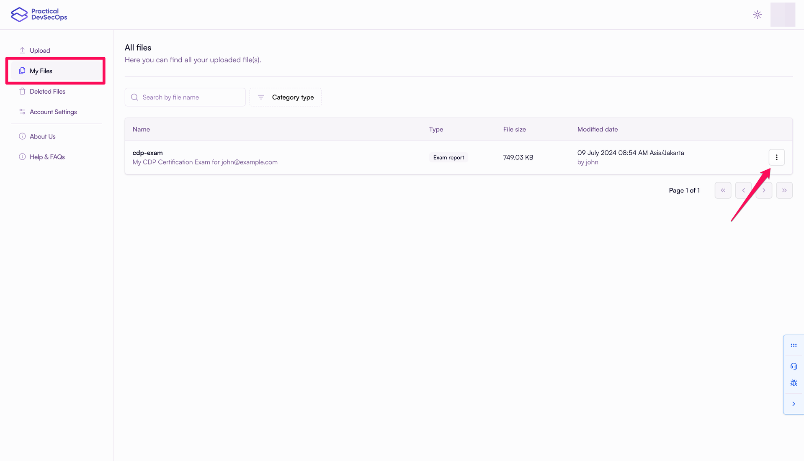Click the Modified date column header
Screen dimensions: 804x461
point(598,130)
